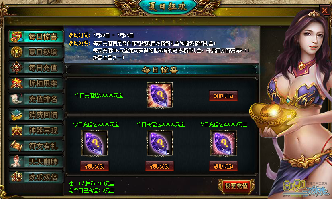Click the book icon beside 消费回馈
The width and height of the screenshot is (332, 199).
click(16, 115)
